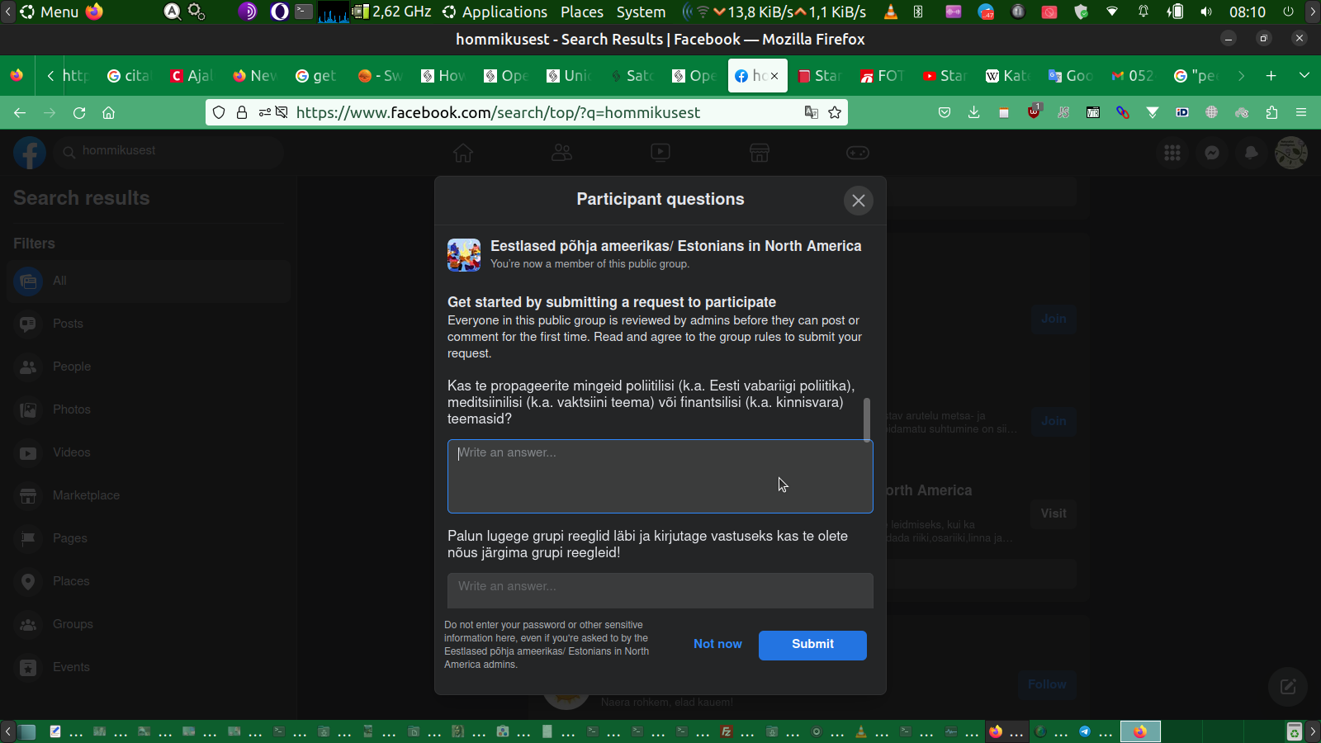Open the desktop System menu

click(641, 12)
